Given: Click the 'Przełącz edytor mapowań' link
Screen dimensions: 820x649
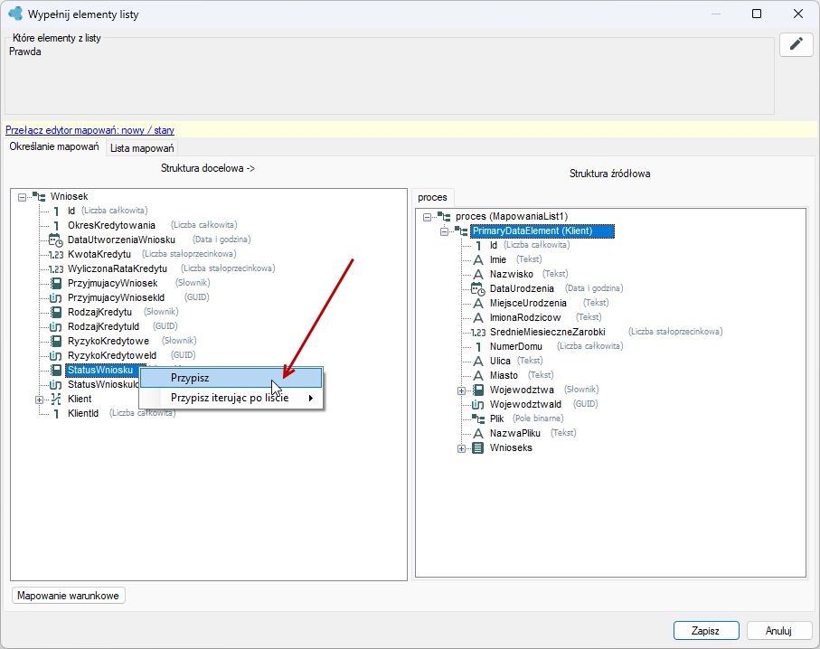Looking at the screenshot, I should (x=90, y=130).
